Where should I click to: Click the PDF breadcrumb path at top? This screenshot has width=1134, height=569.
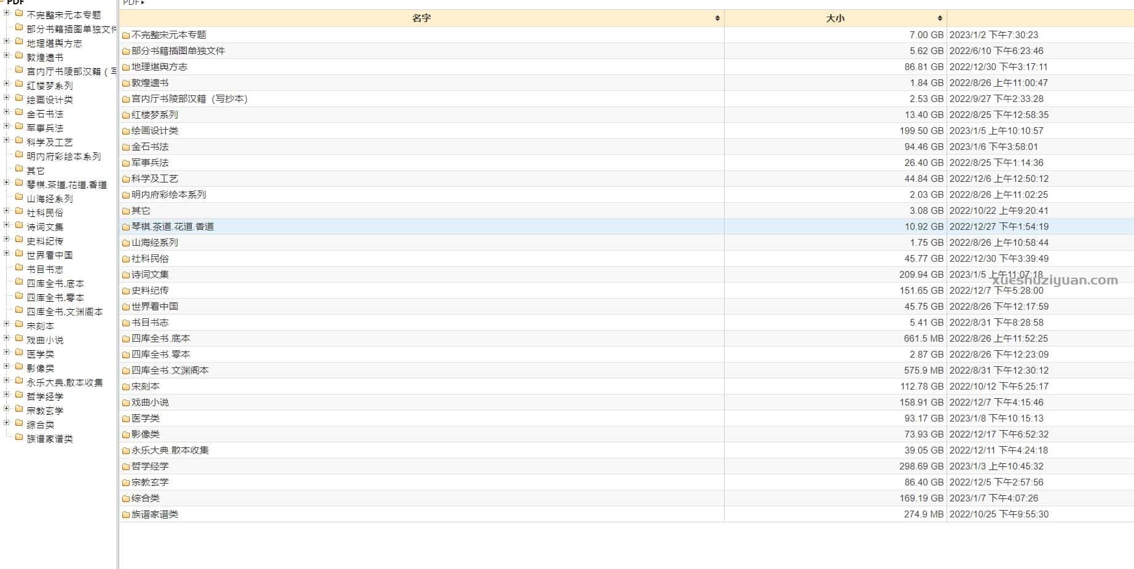131,3
